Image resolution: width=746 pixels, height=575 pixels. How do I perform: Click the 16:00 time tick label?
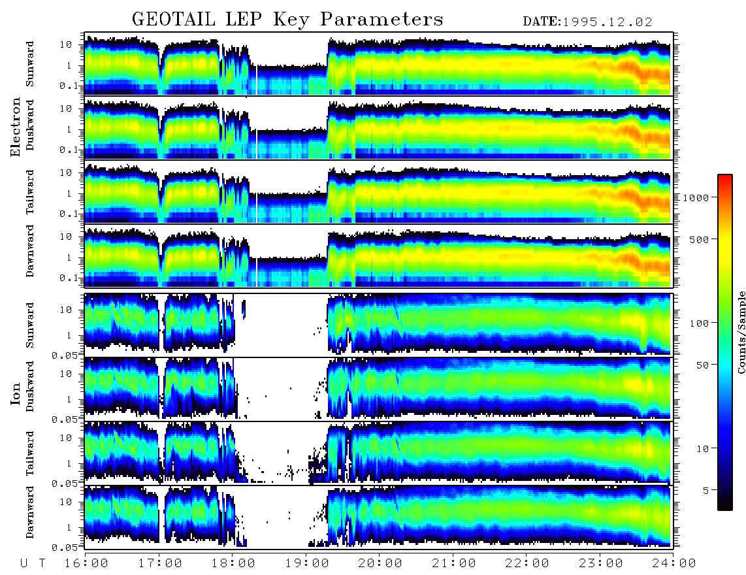coord(86,563)
